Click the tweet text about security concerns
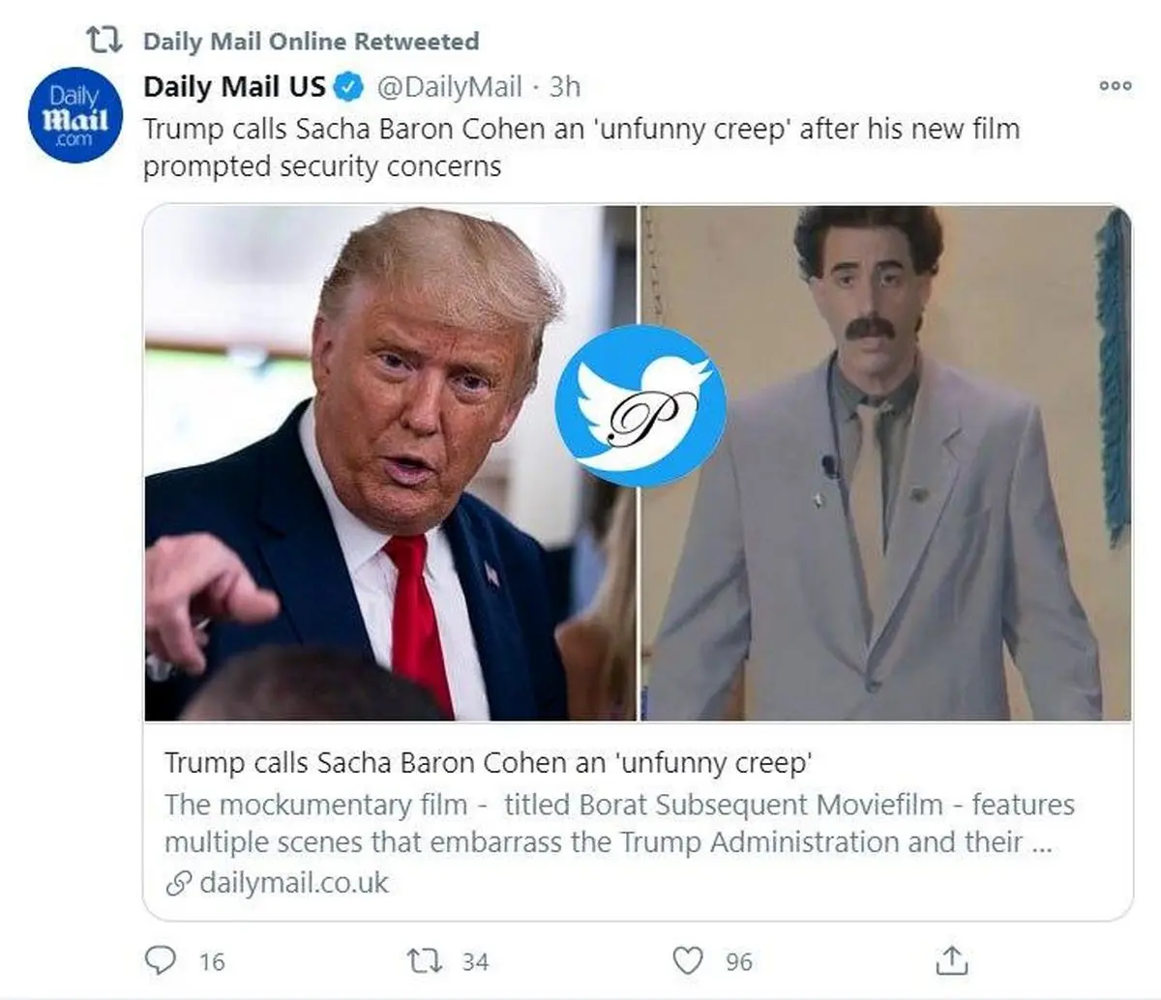This screenshot has width=1161, height=1000. point(580,147)
